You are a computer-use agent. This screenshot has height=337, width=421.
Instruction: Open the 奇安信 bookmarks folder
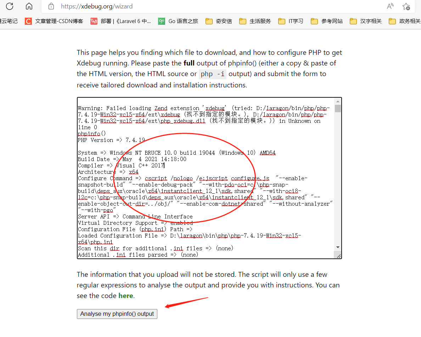tap(219, 21)
